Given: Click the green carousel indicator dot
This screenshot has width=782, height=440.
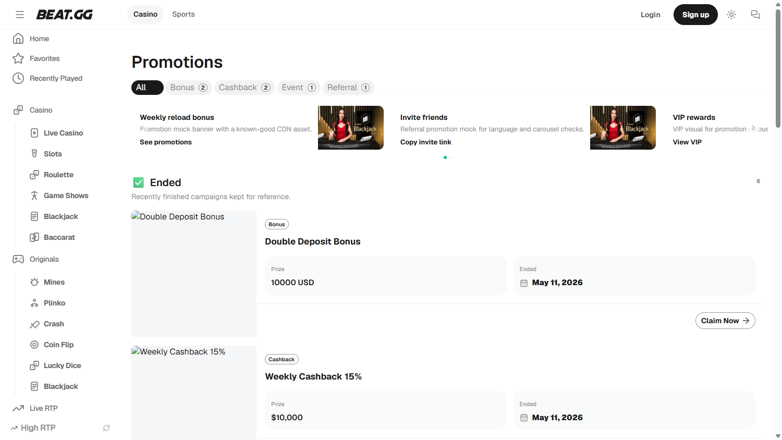Looking at the screenshot, I should tap(445, 157).
